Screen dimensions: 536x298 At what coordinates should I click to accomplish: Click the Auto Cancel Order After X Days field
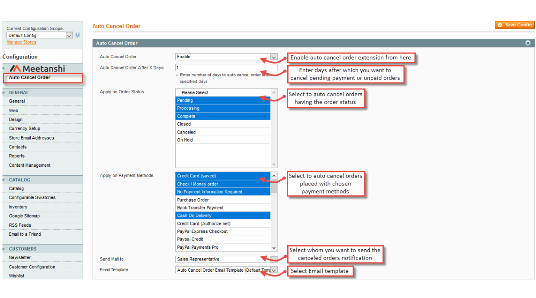(226, 68)
